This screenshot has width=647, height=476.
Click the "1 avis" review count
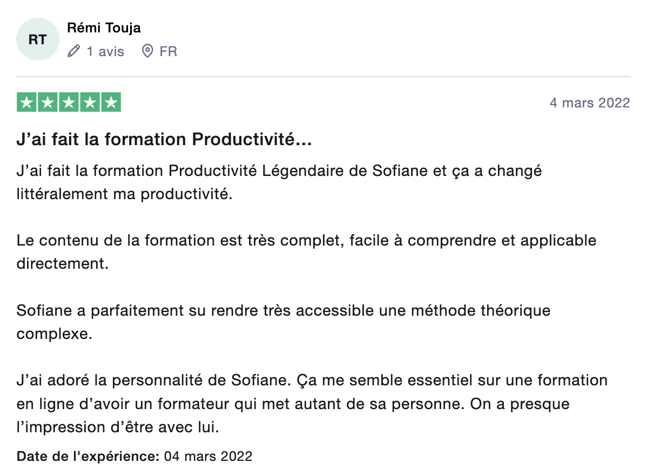[105, 52]
